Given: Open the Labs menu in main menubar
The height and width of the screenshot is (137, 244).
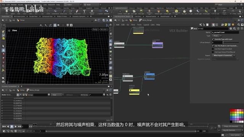Looking at the screenshot, I should pos(45,5).
